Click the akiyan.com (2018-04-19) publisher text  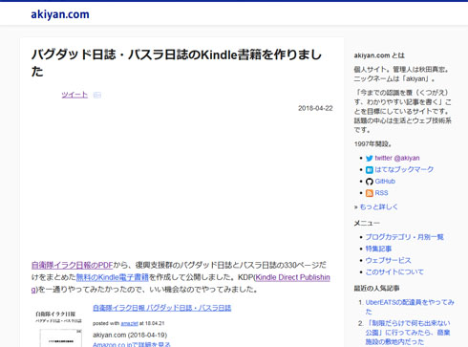pos(130,335)
